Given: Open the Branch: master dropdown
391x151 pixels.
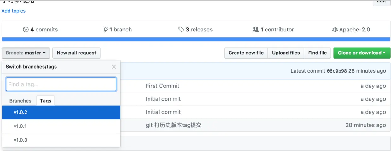Looking at the screenshot, I should [26, 53].
